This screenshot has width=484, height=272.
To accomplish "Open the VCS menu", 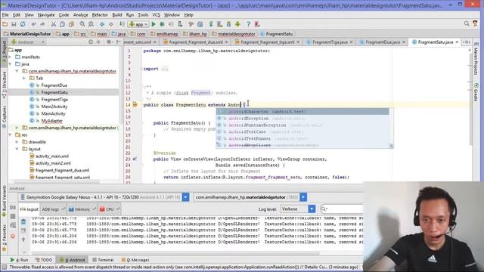I will (x=157, y=15).
